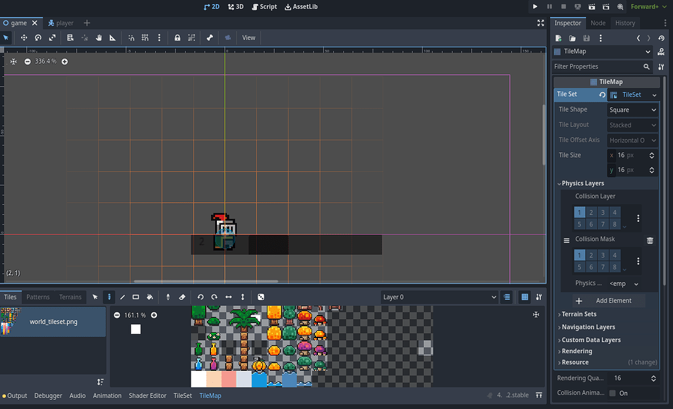Viewport: 673px width, 409px height.
Task: Toggle place random tile dice option
Action: coord(260,297)
